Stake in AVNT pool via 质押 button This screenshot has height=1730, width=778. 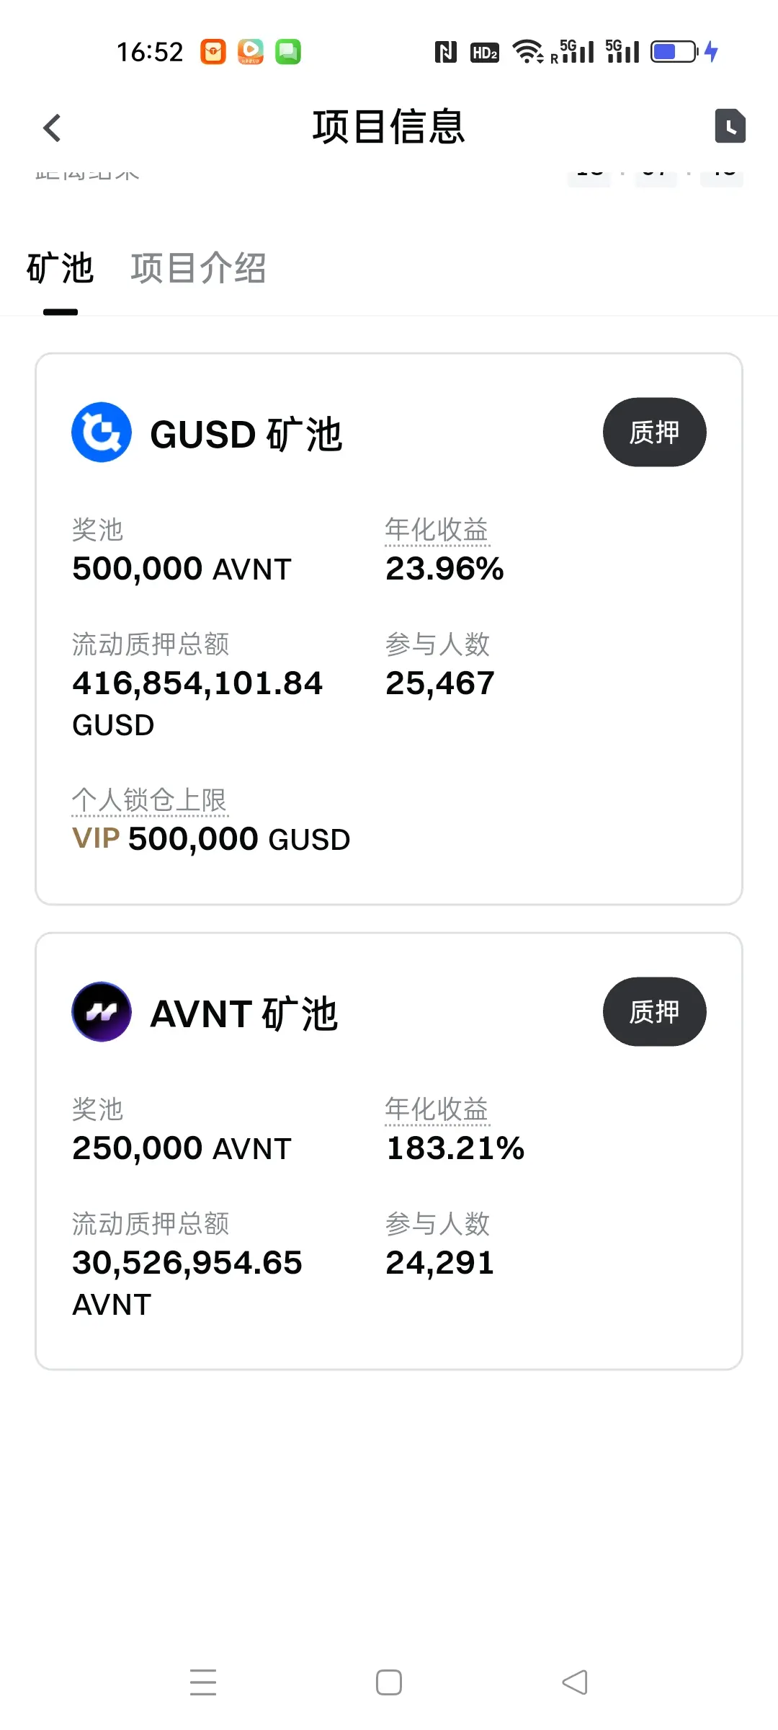[x=654, y=1012]
